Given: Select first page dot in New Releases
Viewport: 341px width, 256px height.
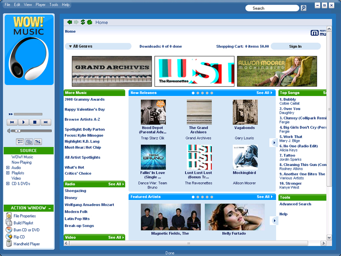Looking at the screenshot, I should pos(193,93).
